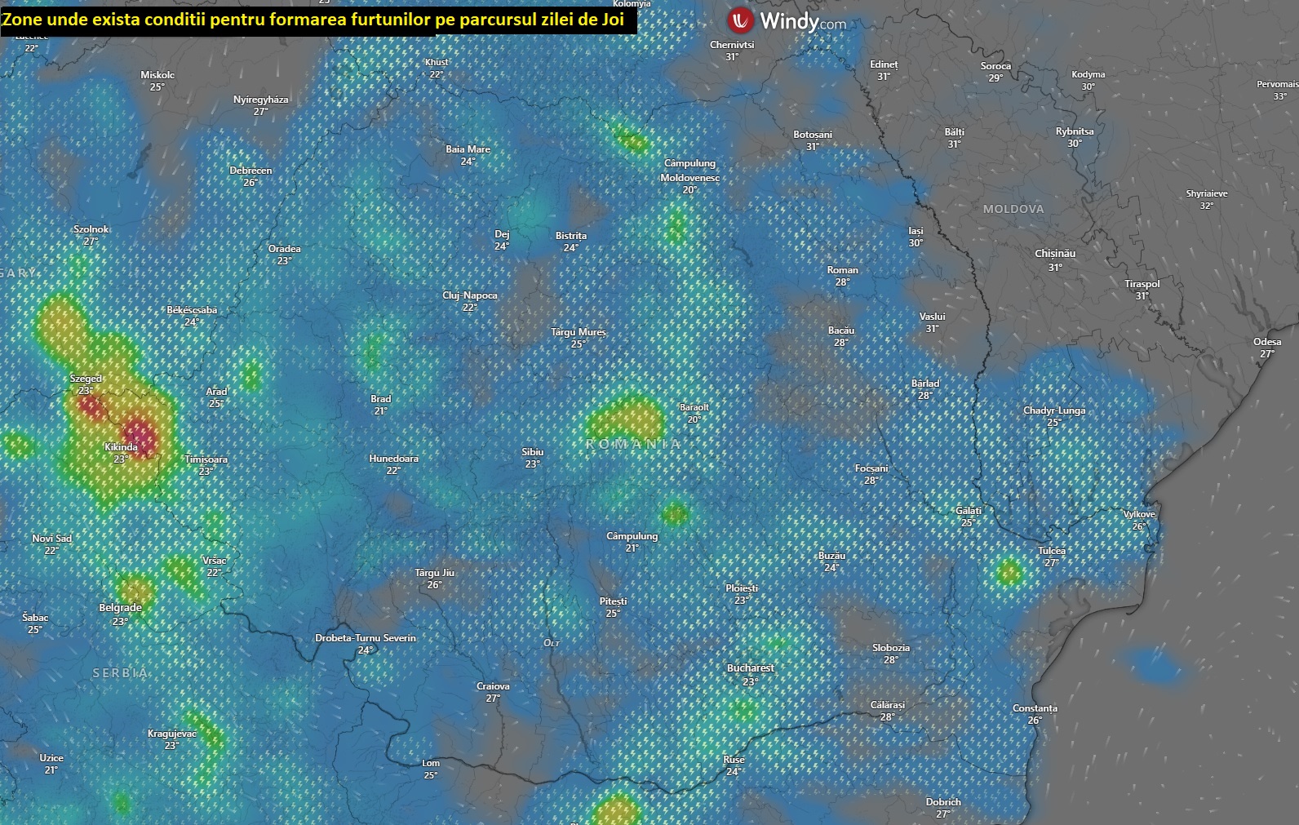Click the Craiova city label
The image size is (1299, 825).
coord(493,686)
